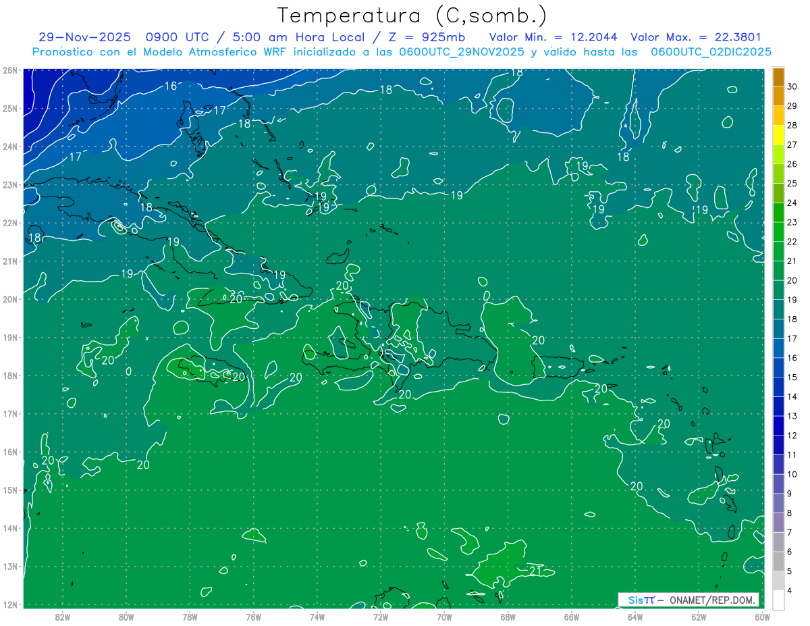This screenshot has width=810, height=626.
Task: Click the '17N' latitude axis label
Action: click(x=9, y=413)
